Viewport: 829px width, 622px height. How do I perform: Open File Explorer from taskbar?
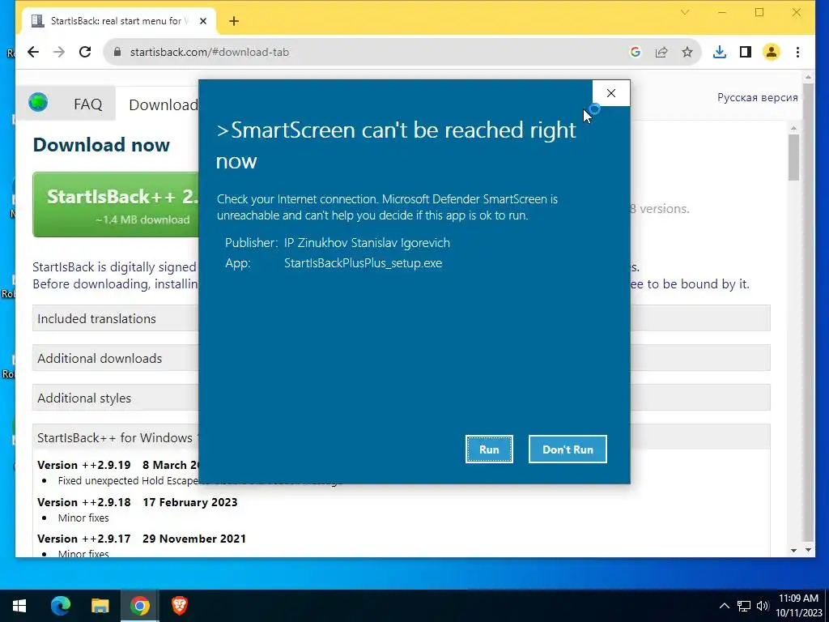point(100,606)
